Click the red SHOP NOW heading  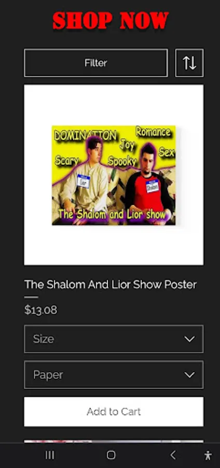click(111, 21)
